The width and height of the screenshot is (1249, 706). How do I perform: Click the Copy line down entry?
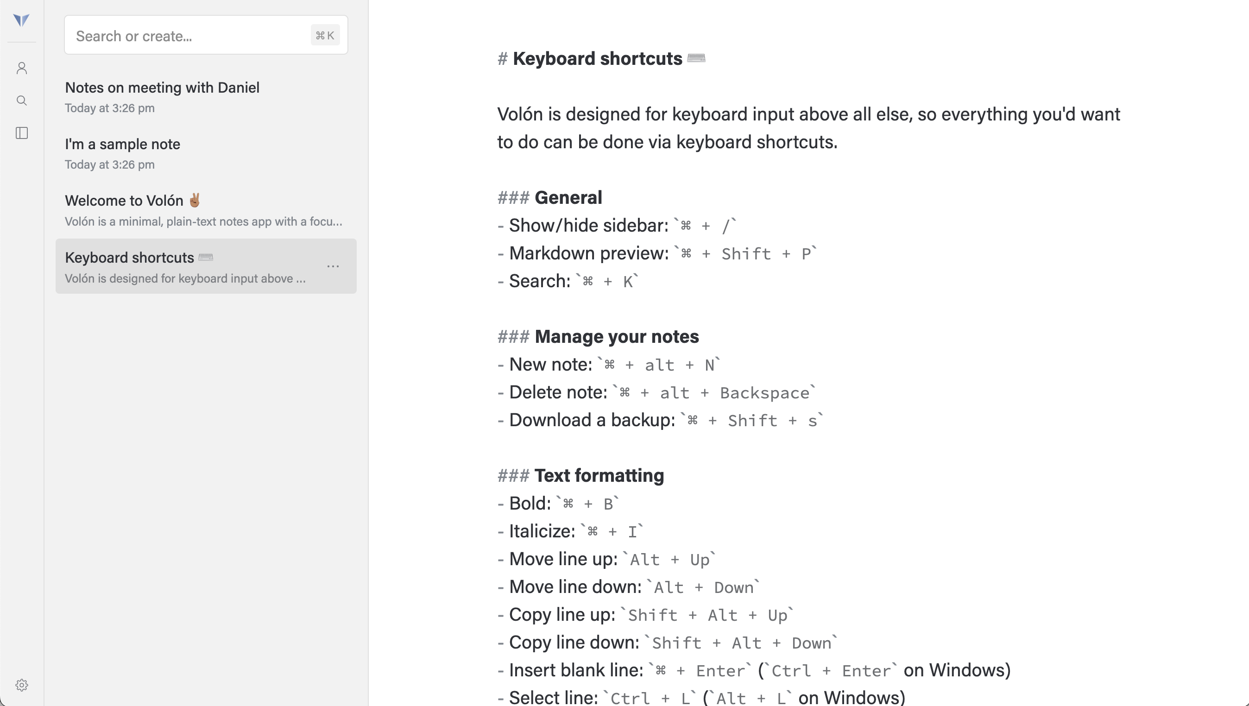coord(668,643)
